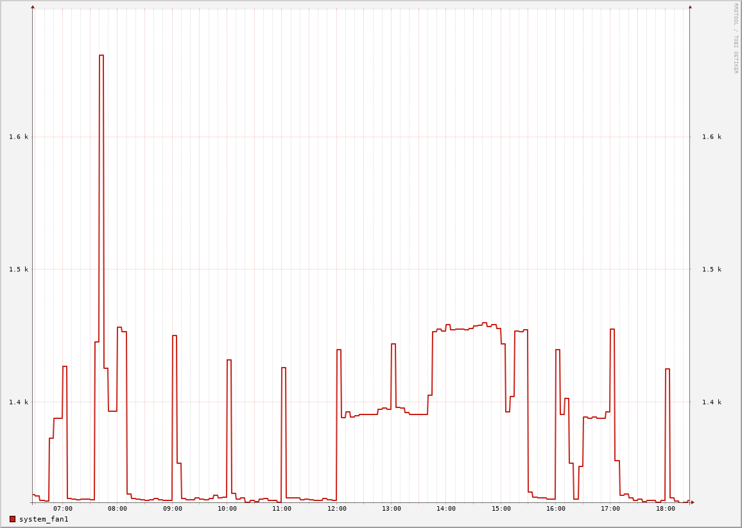Click the RRDTOOL / TOBI OETIKER watermark
742x528 pixels.
(736, 38)
